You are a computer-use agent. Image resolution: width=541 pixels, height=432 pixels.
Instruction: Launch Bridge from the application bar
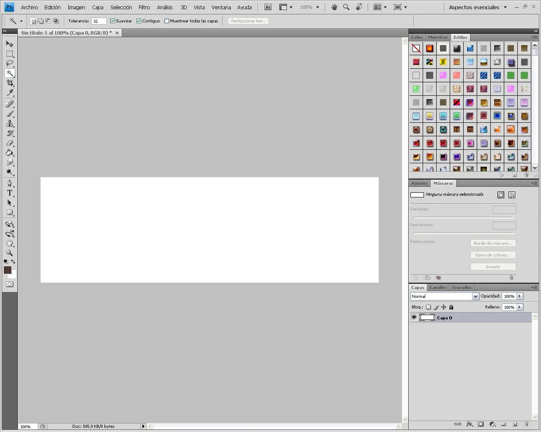(268, 7)
